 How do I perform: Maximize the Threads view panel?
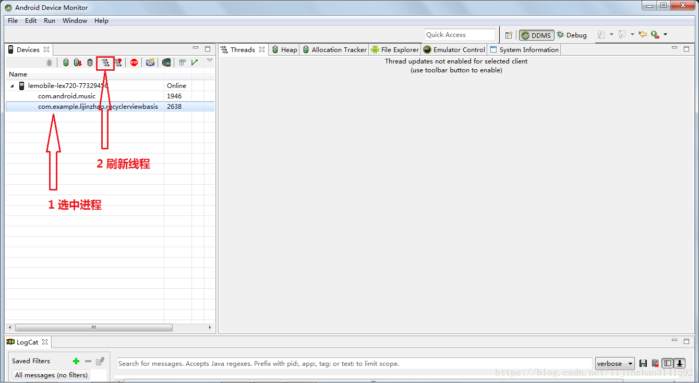(686, 49)
